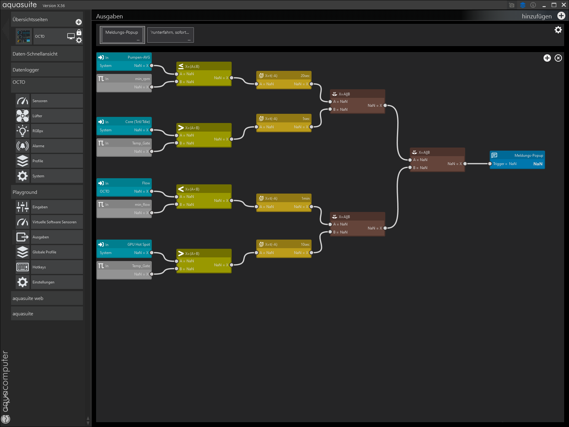Switch to the 'runterfahrn, sofort... output
The image size is (569, 427).
coord(170,35)
